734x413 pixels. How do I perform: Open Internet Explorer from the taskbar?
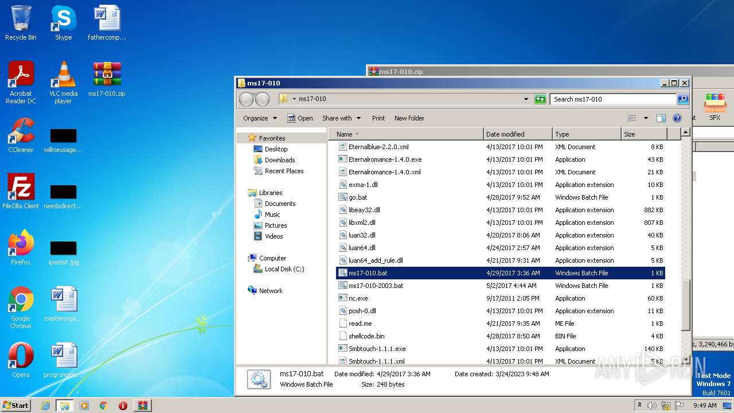45,406
